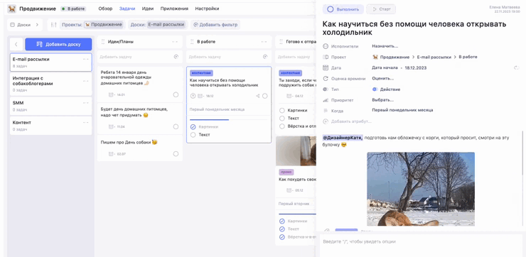Click the corgi snow photo in description

point(421,189)
